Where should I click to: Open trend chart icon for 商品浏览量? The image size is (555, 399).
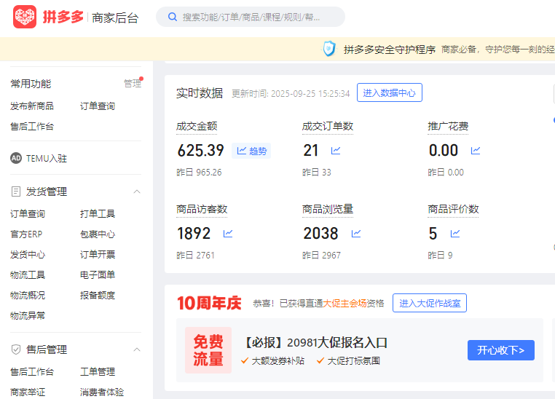tap(356, 234)
